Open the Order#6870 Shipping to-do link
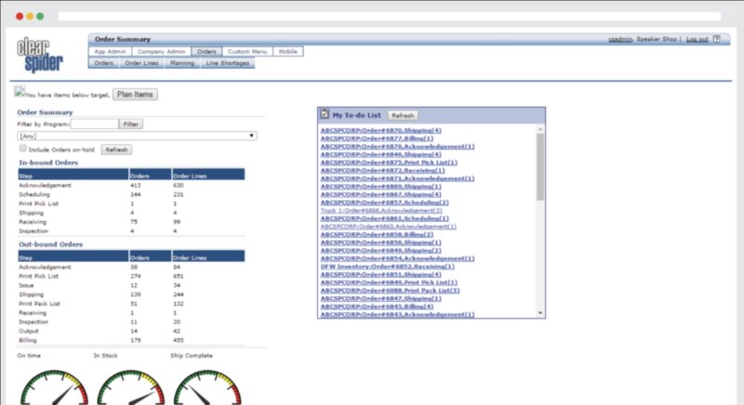Viewport: 744px width, 405px height. tap(380, 130)
